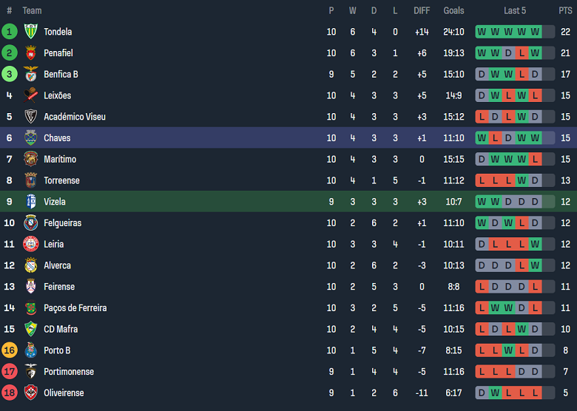Click the Penafiel team crest
Screen dimensions: 577x411
31,53
